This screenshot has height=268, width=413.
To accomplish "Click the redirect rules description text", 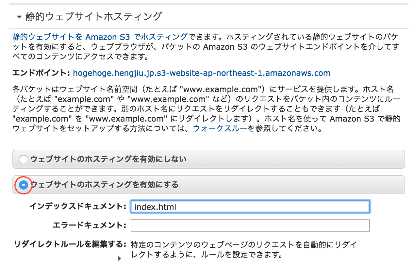I will tap(243, 249).
